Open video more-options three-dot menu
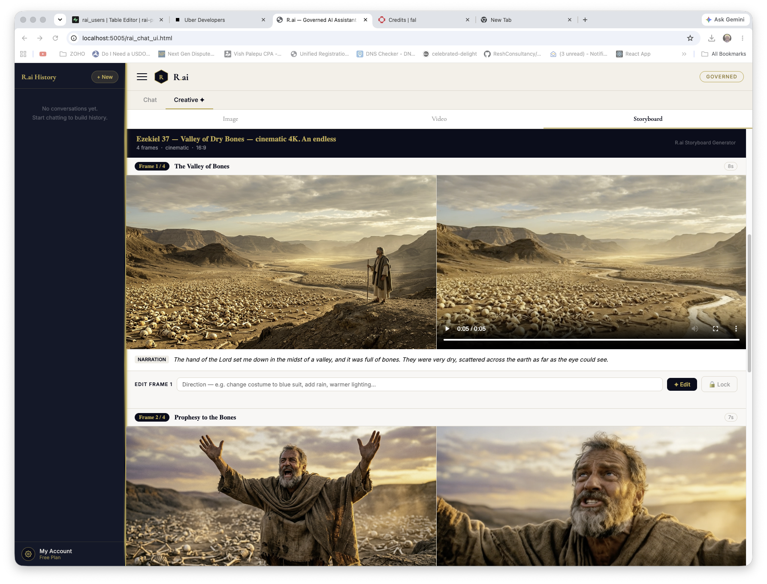The width and height of the screenshot is (767, 584). click(736, 329)
